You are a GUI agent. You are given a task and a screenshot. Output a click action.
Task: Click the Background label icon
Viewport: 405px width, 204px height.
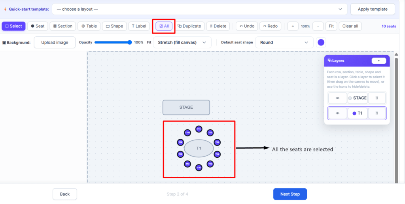(x=4, y=43)
